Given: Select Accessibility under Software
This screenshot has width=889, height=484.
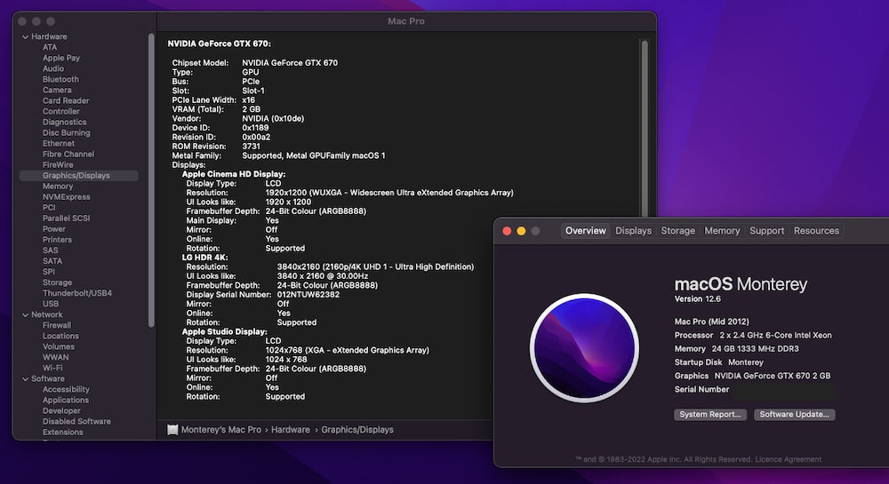Looking at the screenshot, I should 66,390.
